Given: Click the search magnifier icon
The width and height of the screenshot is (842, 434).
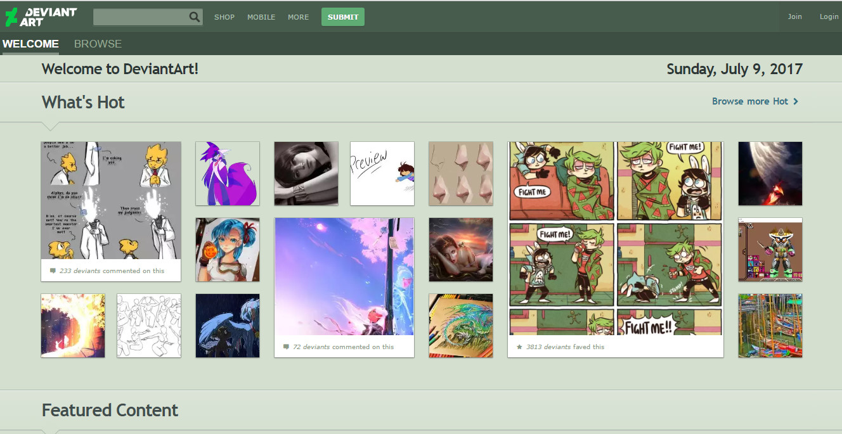Looking at the screenshot, I should 195,17.
